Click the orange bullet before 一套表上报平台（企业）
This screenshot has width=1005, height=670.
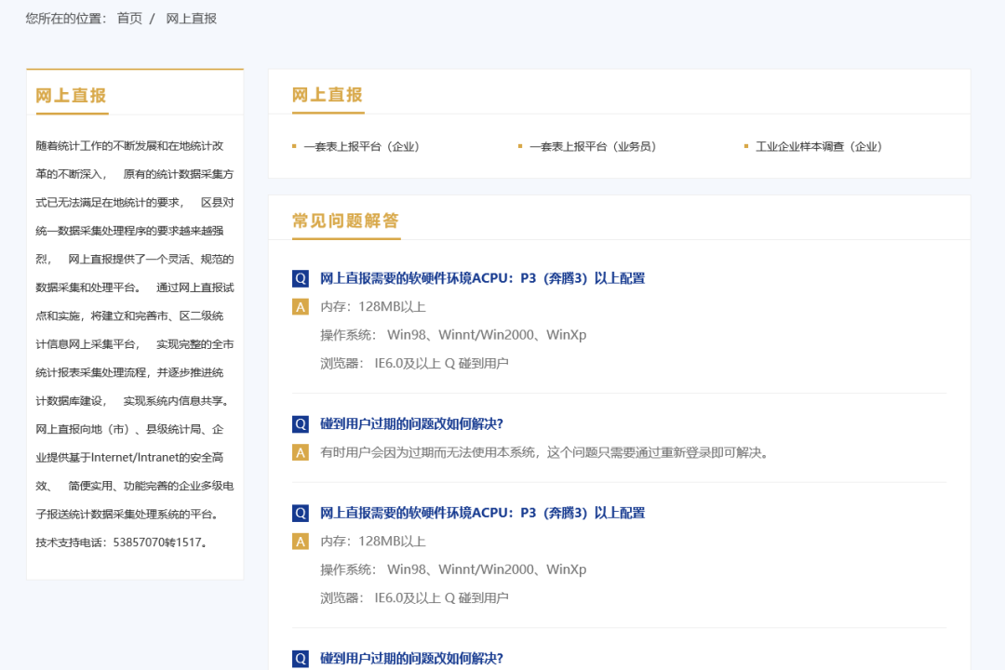tap(293, 146)
